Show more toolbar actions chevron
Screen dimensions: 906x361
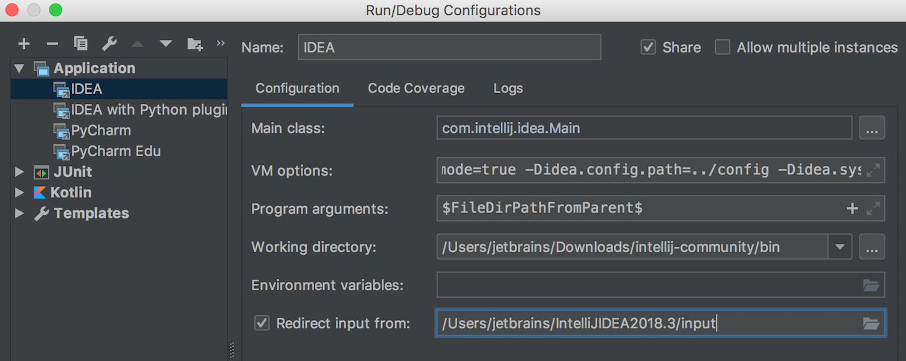(220, 43)
